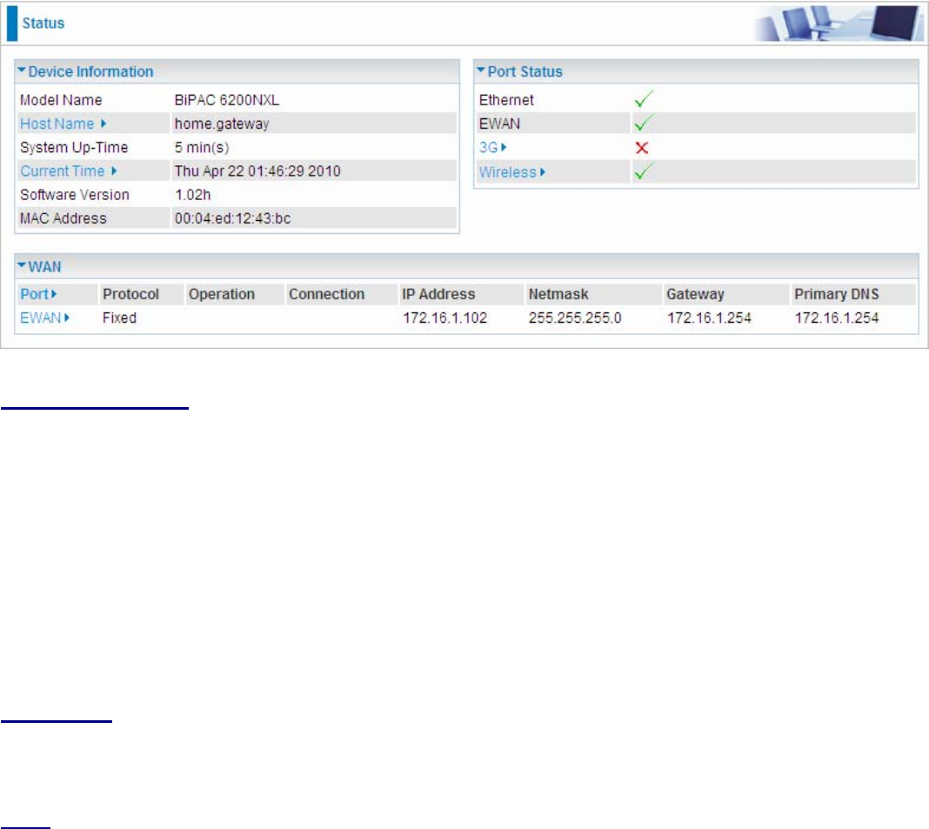This screenshot has width=929, height=829.
Task: Click the Primary DNS column header
Action: (x=837, y=295)
